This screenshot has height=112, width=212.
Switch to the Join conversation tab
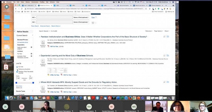click(124, 5)
